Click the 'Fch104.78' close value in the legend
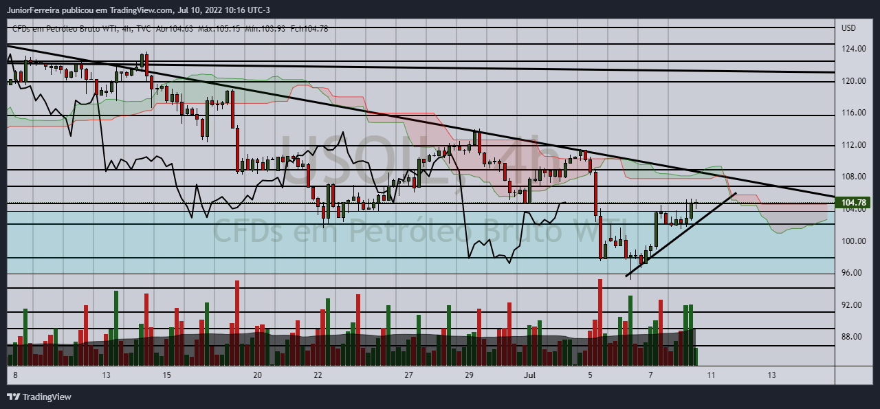Screen dimensions: 880x409 pos(309,28)
